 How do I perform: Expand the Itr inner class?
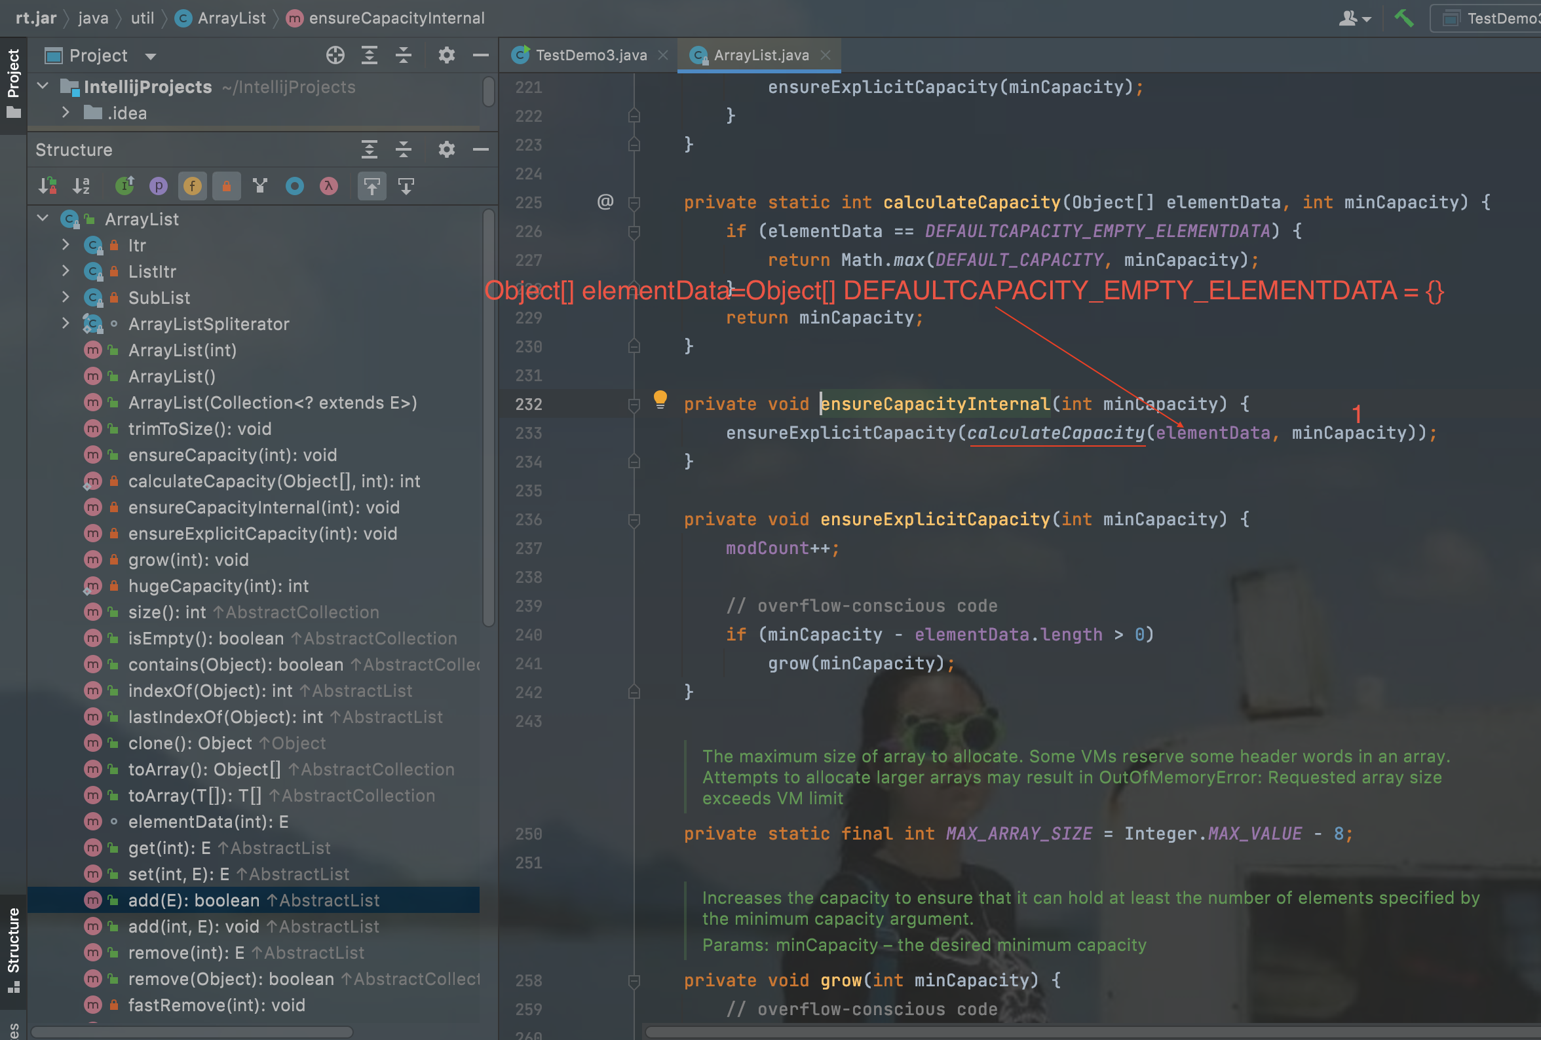(x=66, y=244)
